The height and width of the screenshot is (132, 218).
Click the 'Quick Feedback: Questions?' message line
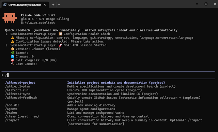click(91, 30)
